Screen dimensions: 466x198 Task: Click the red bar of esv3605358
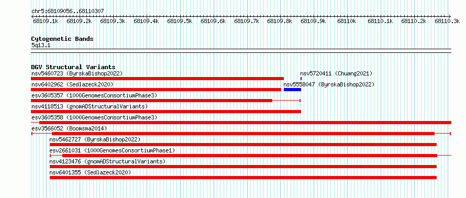click(x=245, y=123)
